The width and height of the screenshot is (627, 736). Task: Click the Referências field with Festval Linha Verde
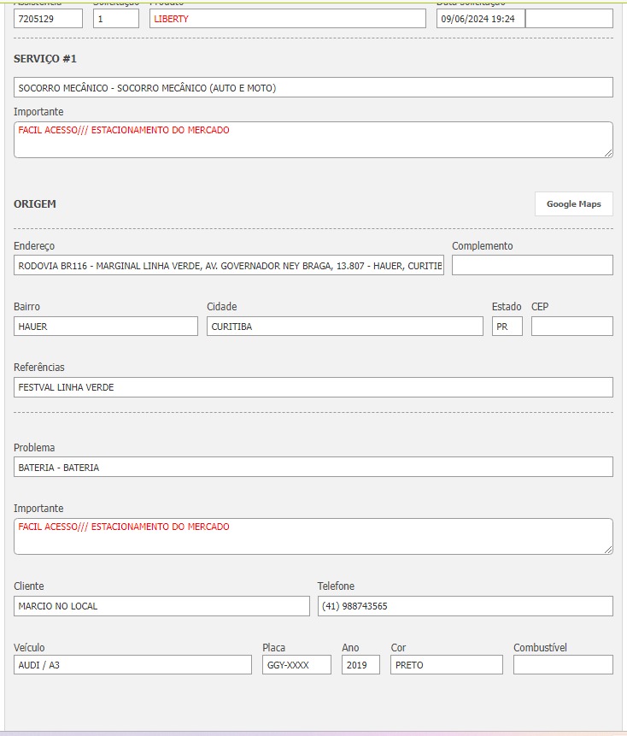(313, 388)
